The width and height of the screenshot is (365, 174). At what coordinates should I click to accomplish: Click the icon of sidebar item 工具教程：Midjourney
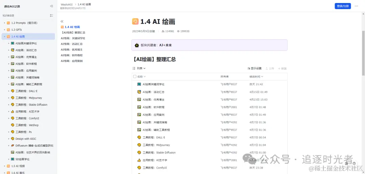(13, 98)
